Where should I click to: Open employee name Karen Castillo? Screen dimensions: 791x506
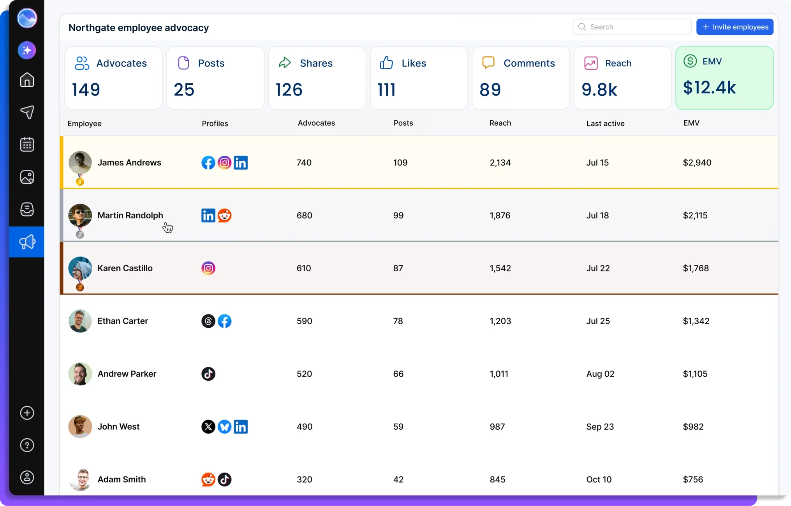(125, 268)
